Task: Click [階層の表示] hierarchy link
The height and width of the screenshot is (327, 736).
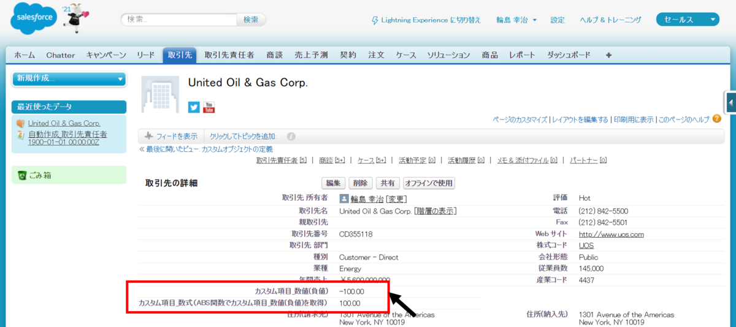Action: pos(435,211)
